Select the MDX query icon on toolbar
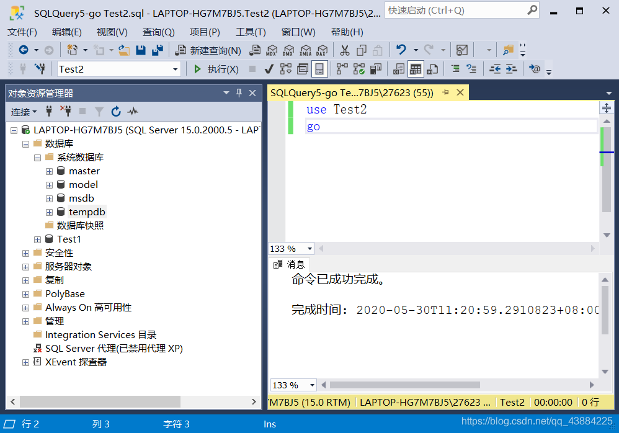Screen dimensions: 619x433 [272, 50]
